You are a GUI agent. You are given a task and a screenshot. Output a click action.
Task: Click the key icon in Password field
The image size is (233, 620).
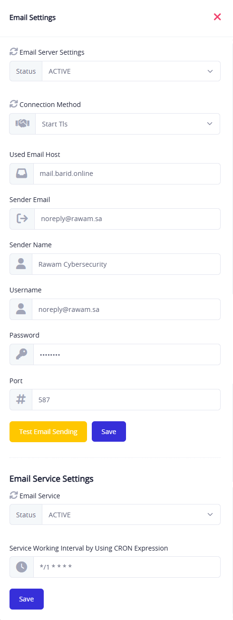(22, 354)
